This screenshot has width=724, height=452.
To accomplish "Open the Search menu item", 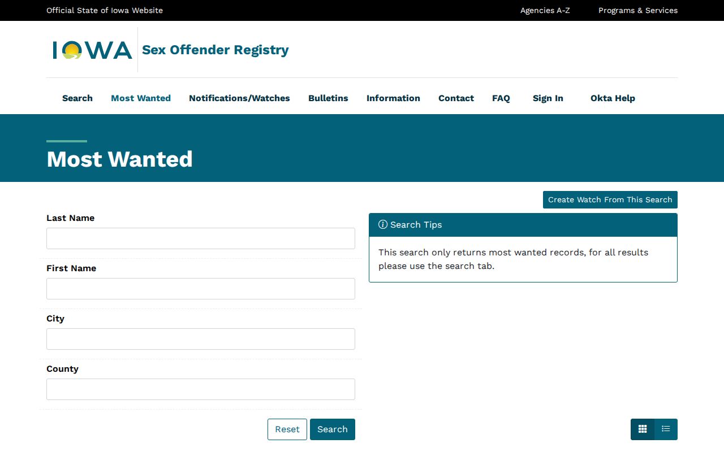I will (x=77, y=98).
